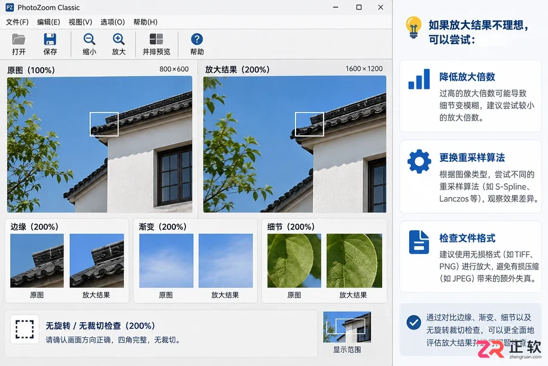Click the gear icon beside 更换重采样算法
Viewport: 548px width, 366px height.
pyautogui.click(x=419, y=161)
